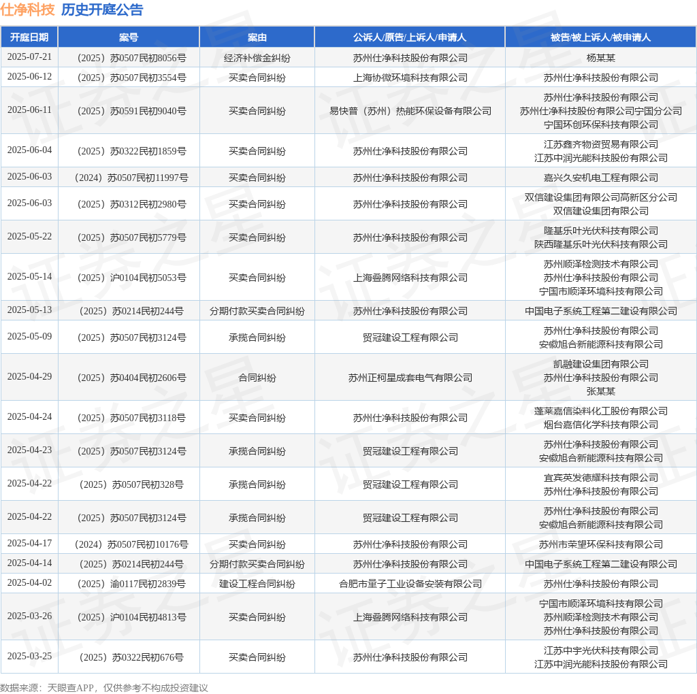Click date cell 2025-05-13

point(29,310)
